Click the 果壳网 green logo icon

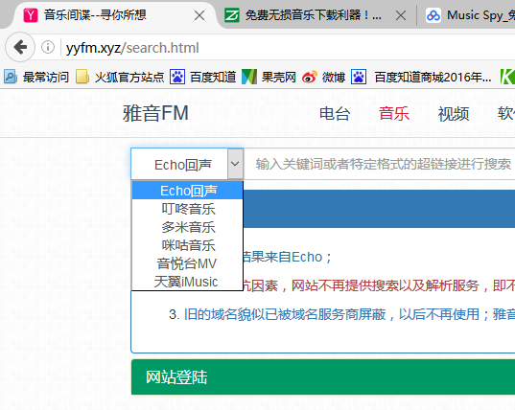[x=249, y=77]
